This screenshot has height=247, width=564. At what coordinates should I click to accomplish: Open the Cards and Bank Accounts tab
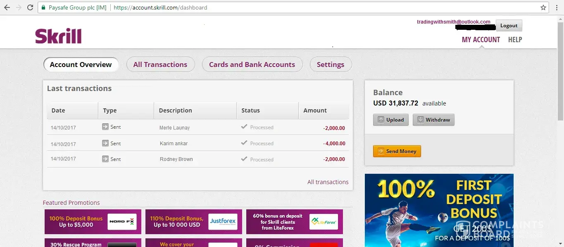(252, 65)
